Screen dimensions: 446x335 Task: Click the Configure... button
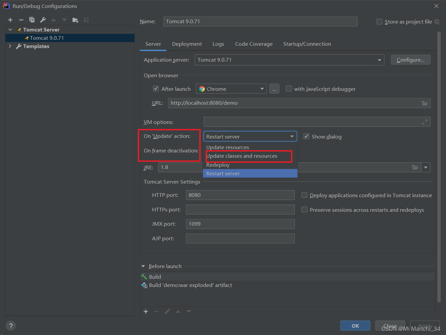[x=411, y=60]
